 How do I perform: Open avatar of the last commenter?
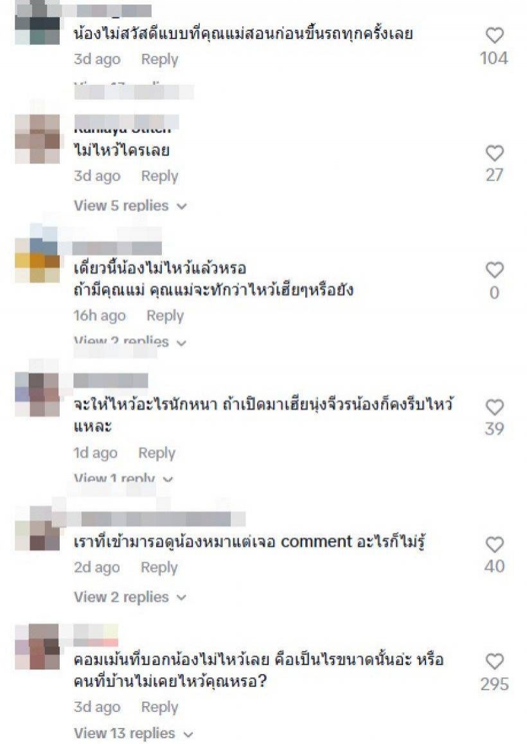[x=37, y=647]
